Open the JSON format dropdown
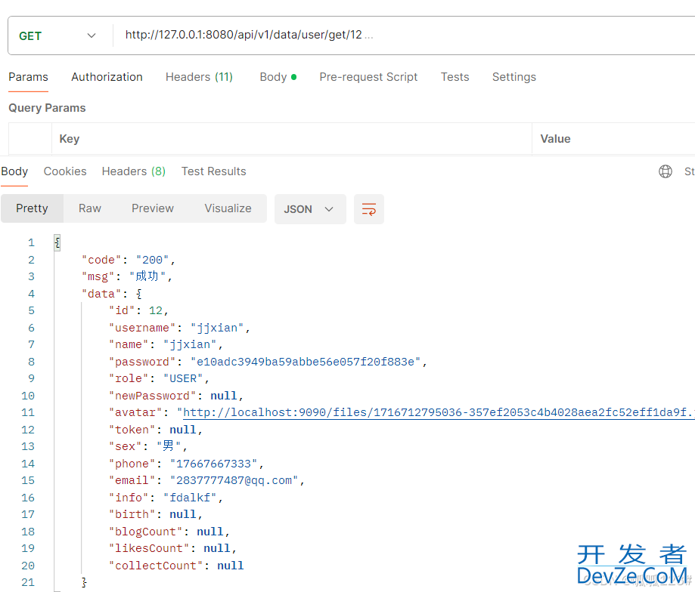 309,209
